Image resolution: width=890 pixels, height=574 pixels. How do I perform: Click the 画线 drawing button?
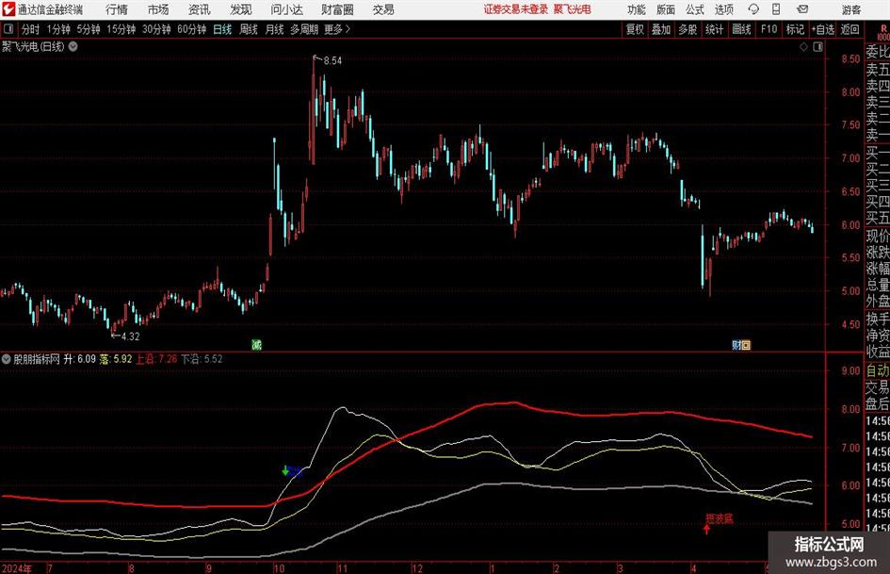[742, 29]
